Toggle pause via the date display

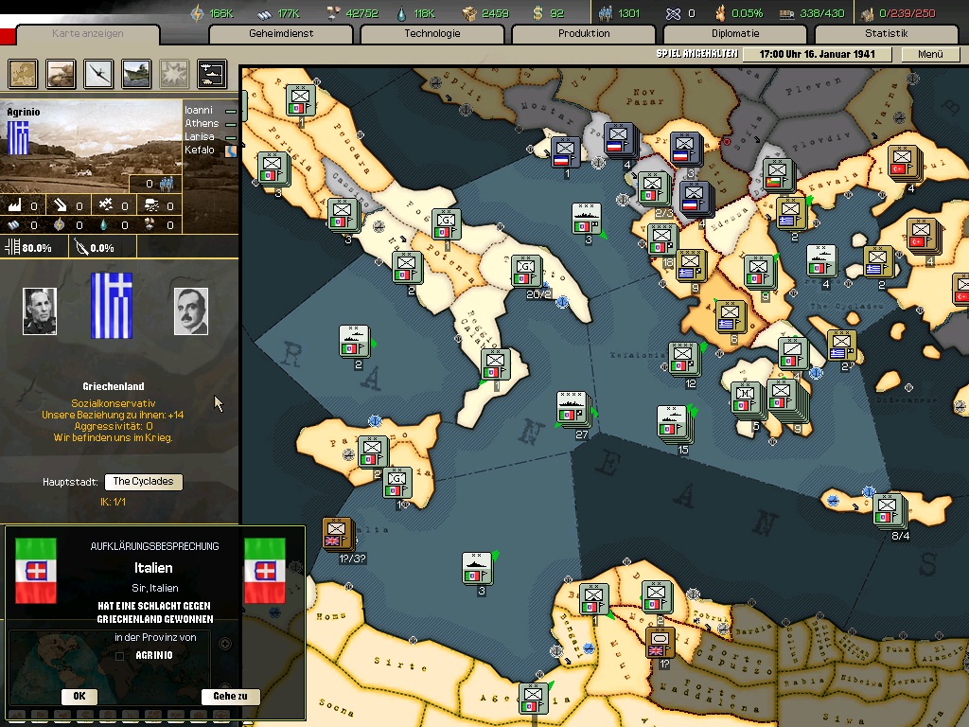(817, 54)
